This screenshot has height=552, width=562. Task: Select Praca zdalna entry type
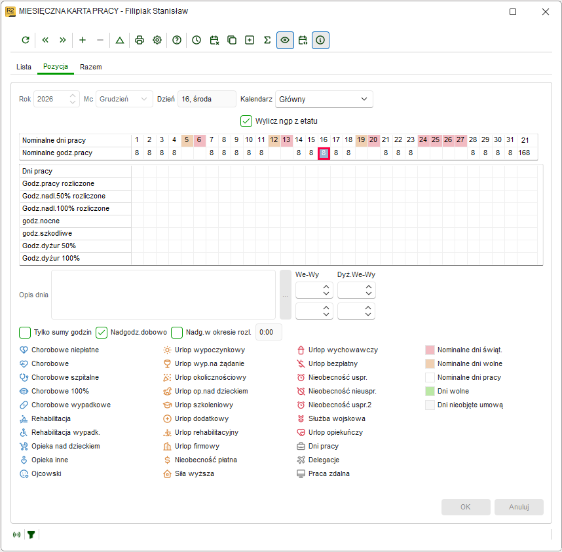pos(323,473)
